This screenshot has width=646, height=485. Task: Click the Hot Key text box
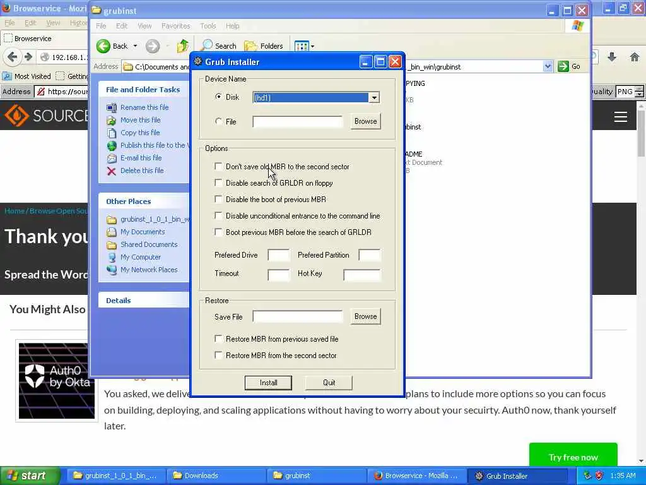(361, 275)
